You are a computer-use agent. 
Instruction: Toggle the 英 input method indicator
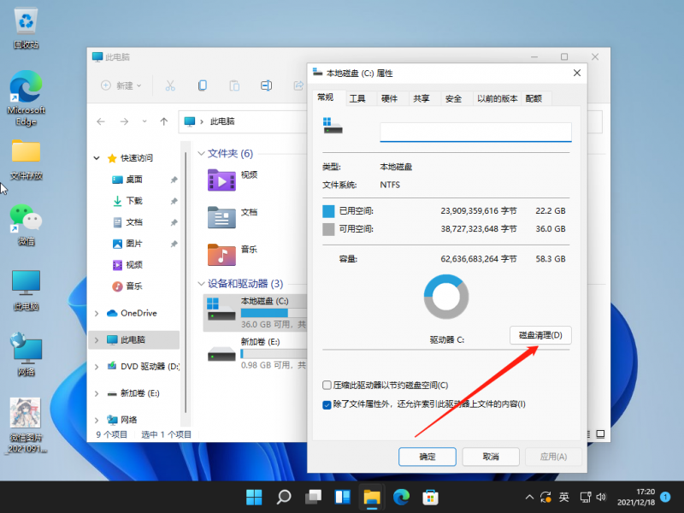point(564,497)
